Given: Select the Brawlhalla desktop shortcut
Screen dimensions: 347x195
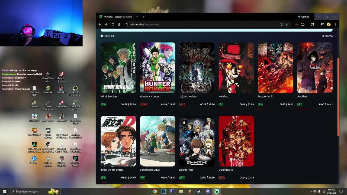Looking at the screenshot, I should click(x=34, y=104).
